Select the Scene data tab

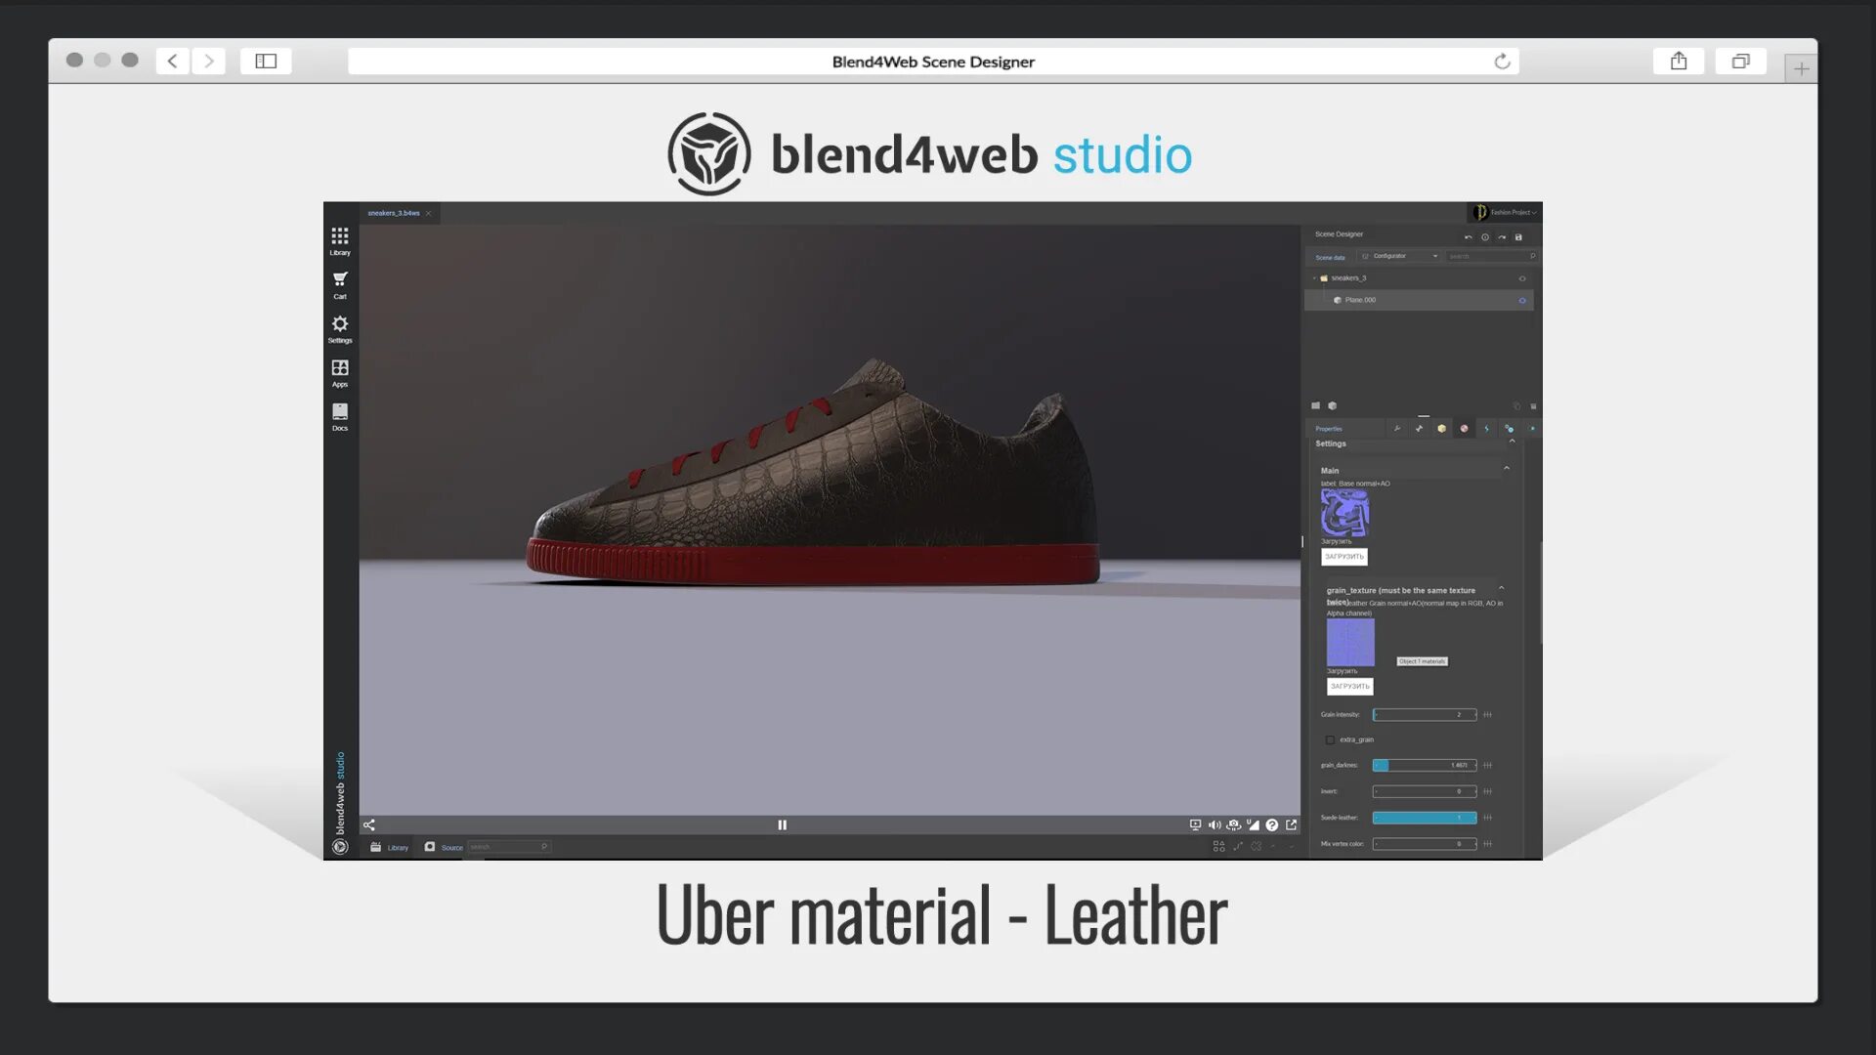pyautogui.click(x=1330, y=258)
